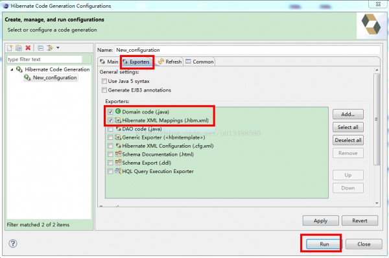Click the Eclipse icon in title bar
This screenshot has height=258, width=389.
pos(5,6)
